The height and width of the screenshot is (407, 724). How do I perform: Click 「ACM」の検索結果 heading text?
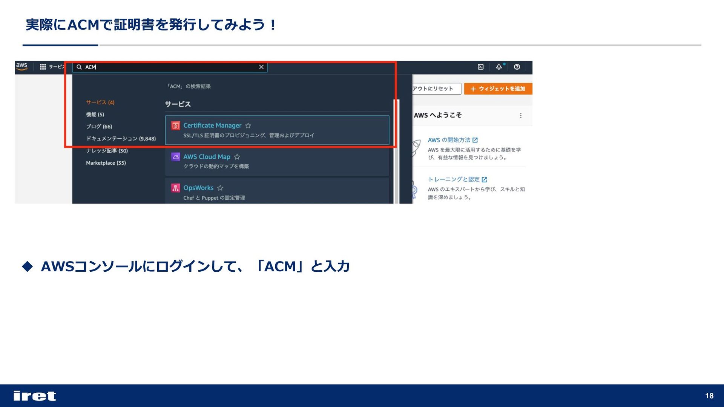pos(189,86)
